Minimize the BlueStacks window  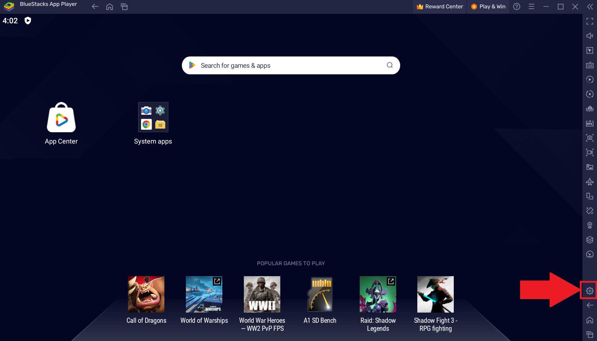546,7
